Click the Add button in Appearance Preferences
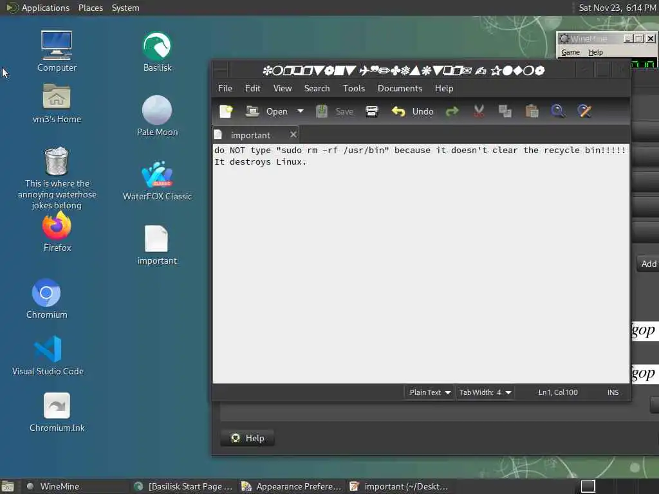Screen dimensions: 659x494 click(x=648, y=264)
